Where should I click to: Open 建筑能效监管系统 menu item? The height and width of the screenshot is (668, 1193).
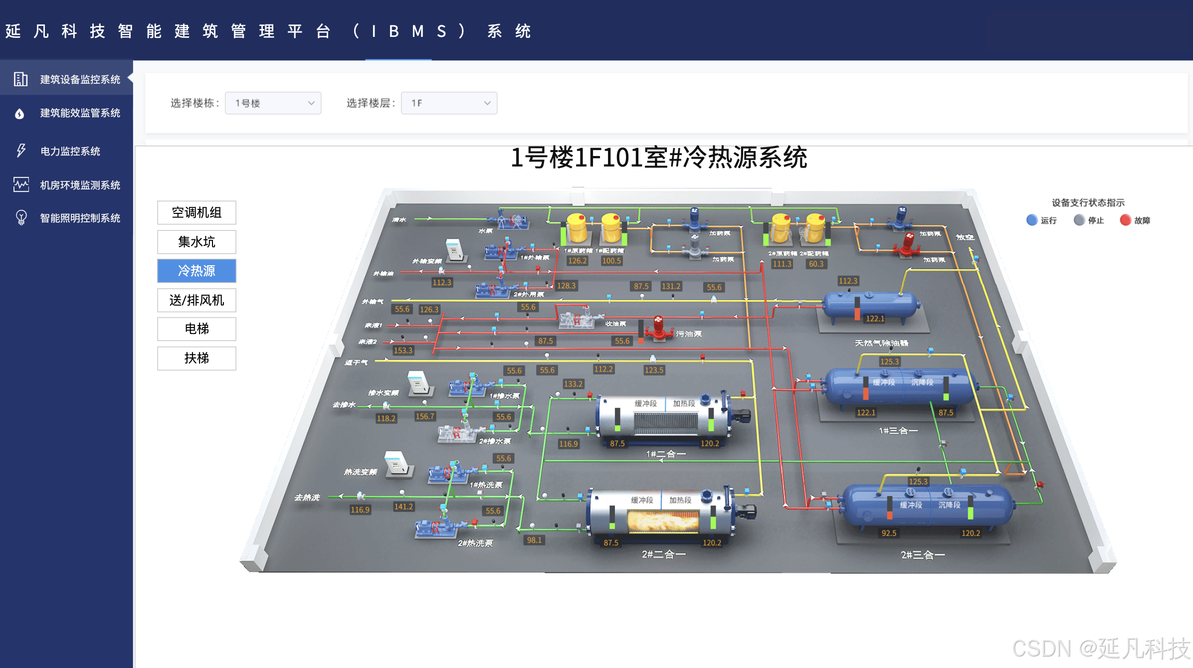click(80, 113)
